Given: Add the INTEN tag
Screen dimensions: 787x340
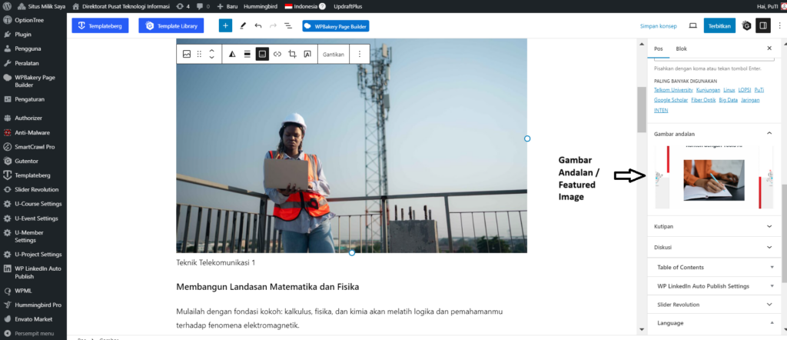Looking at the screenshot, I should 661,110.
